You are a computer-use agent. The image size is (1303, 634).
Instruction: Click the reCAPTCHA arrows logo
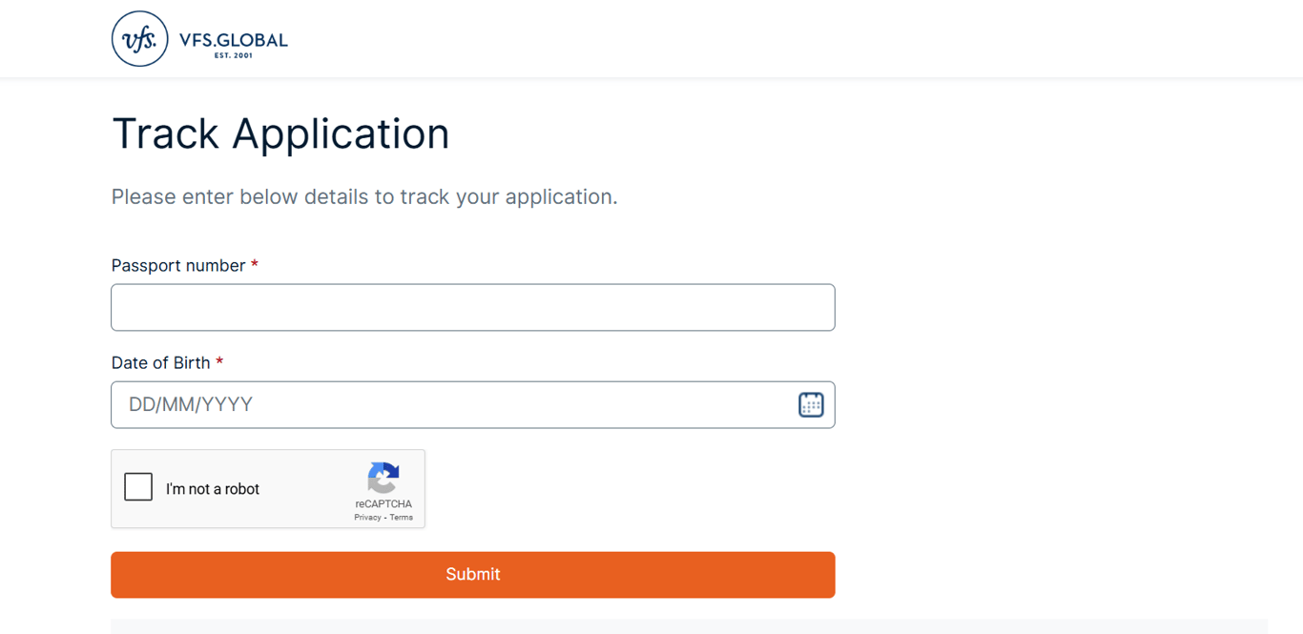383,478
